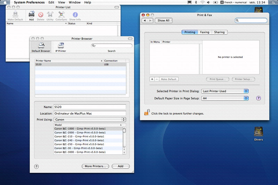The image size is (278, 185).
Task: Toggle Printer List toolbar pill button
Action: [117, 7]
